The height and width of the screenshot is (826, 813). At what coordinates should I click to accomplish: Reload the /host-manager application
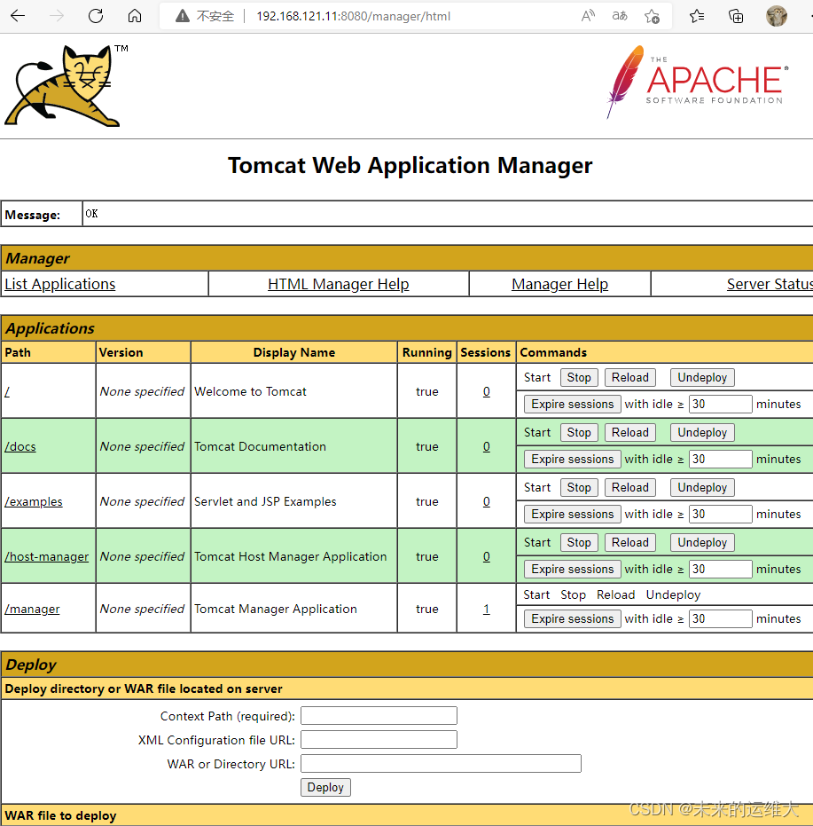pyautogui.click(x=629, y=543)
